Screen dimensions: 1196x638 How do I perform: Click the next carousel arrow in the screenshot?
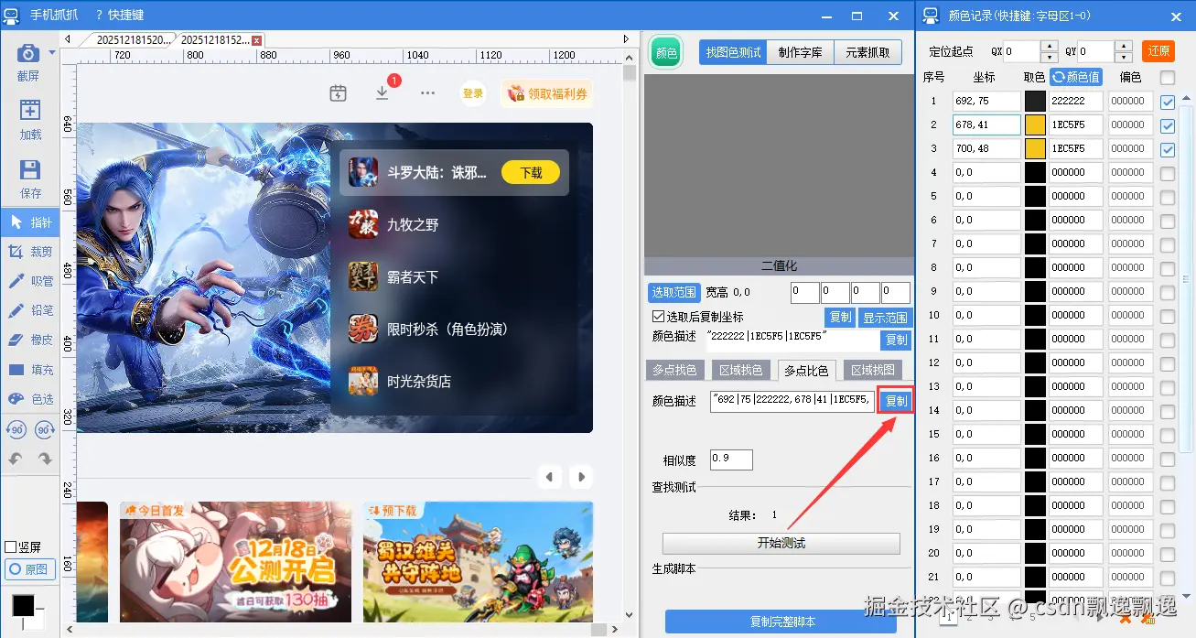click(580, 477)
